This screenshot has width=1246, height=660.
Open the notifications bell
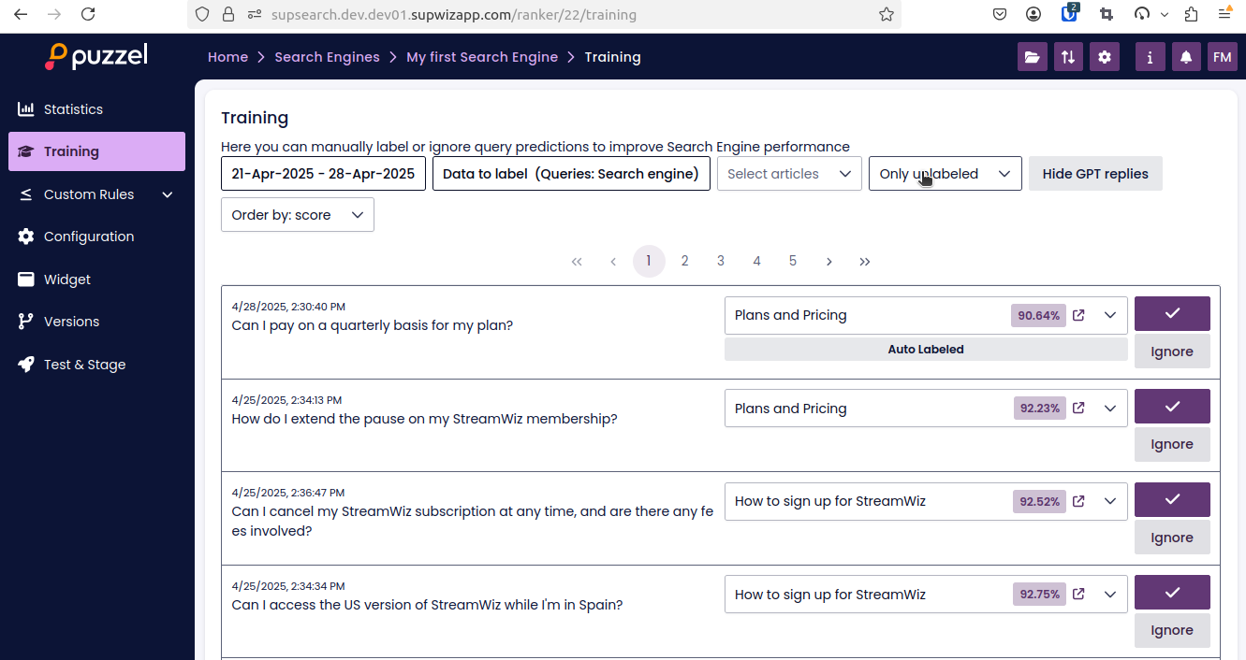1186,57
